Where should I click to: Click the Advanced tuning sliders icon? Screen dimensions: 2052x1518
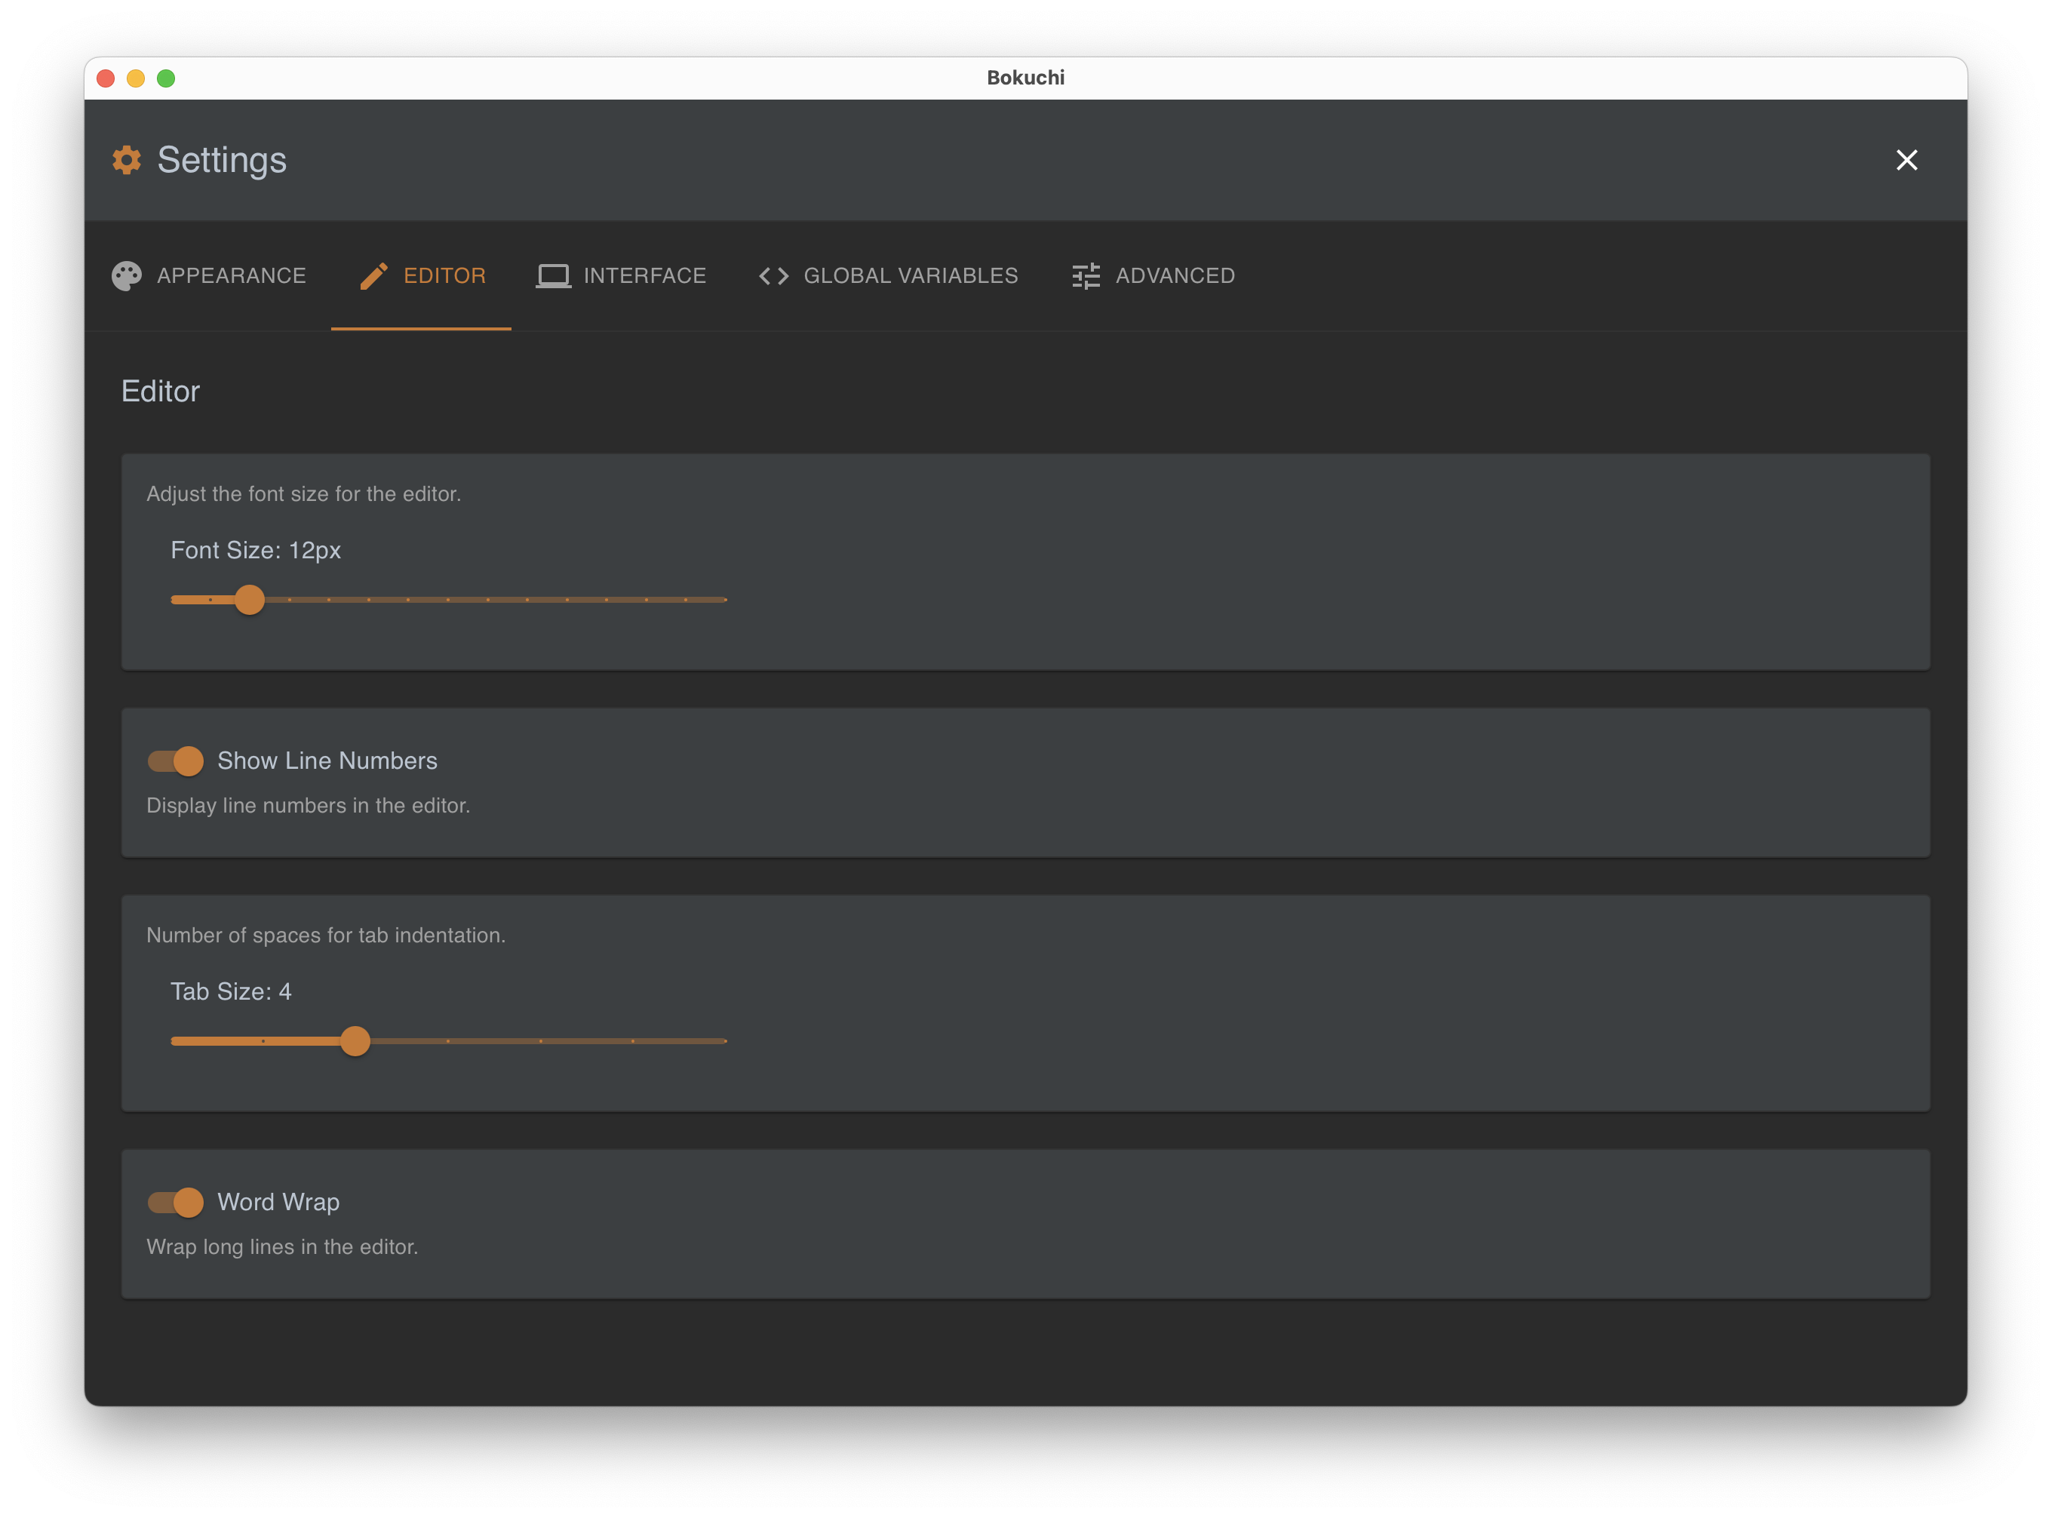1086,275
